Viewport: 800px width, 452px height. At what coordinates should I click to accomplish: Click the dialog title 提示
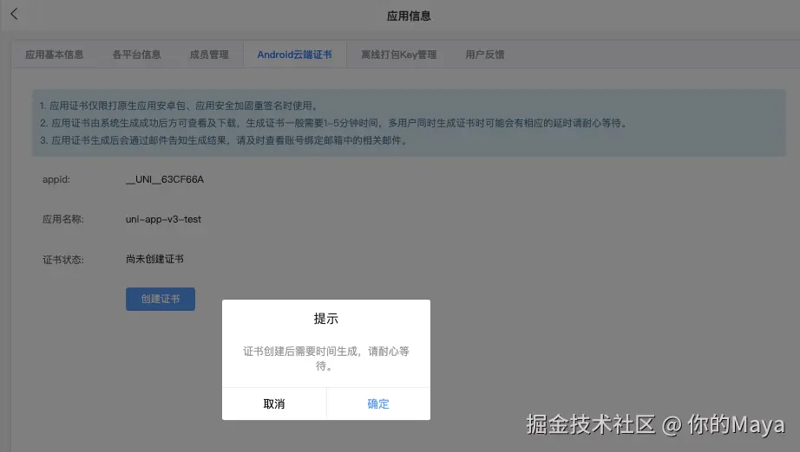tap(326, 319)
